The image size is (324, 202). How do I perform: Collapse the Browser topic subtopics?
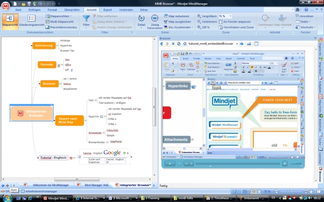point(60,84)
